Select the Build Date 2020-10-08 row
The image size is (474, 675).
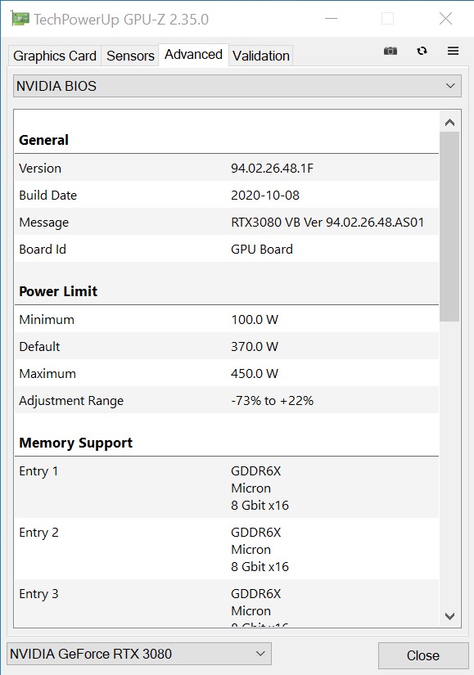pyautogui.click(x=227, y=195)
